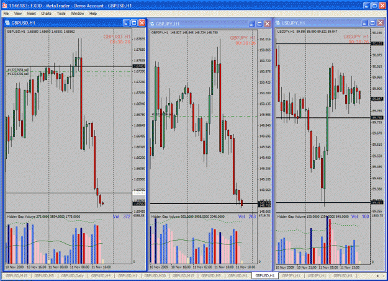Maximize the GBPJPY,H1 chart window
Viewport: 388px width, 281px height.
(259, 24)
